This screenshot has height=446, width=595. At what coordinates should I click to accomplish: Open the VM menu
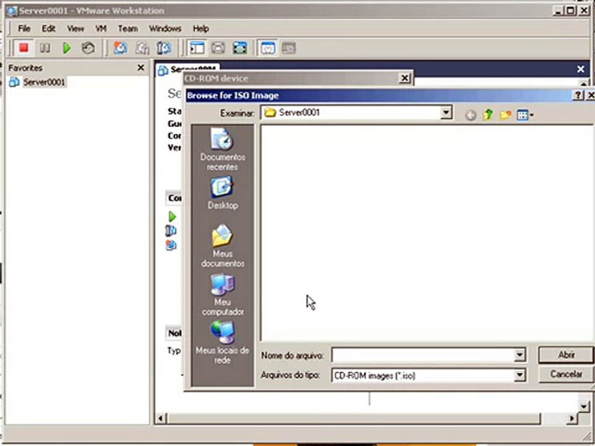pos(101,28)
